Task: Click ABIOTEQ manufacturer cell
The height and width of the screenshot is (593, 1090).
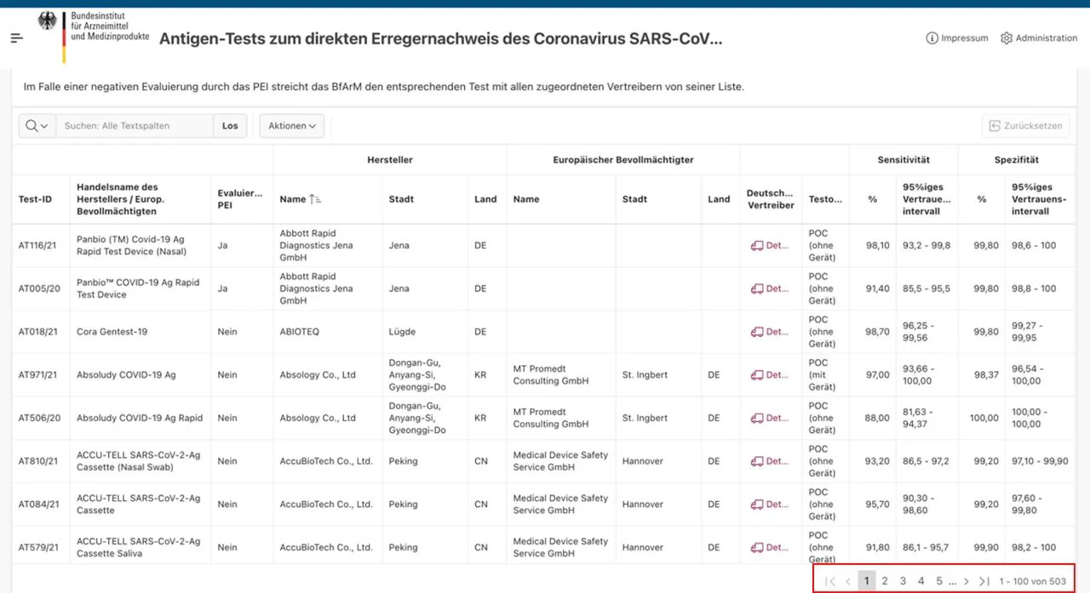Action: 300,332
